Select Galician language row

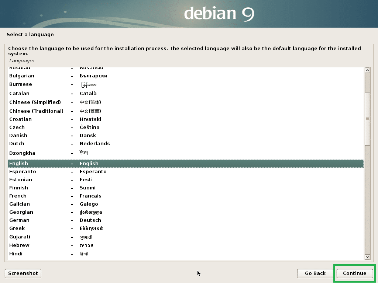coord(186,204)
